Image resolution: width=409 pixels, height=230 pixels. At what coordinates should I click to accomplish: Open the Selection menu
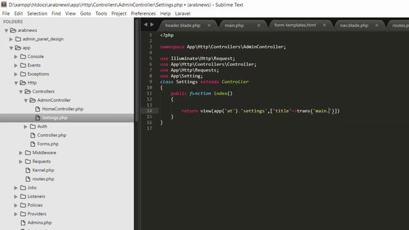tap(37, 13)
